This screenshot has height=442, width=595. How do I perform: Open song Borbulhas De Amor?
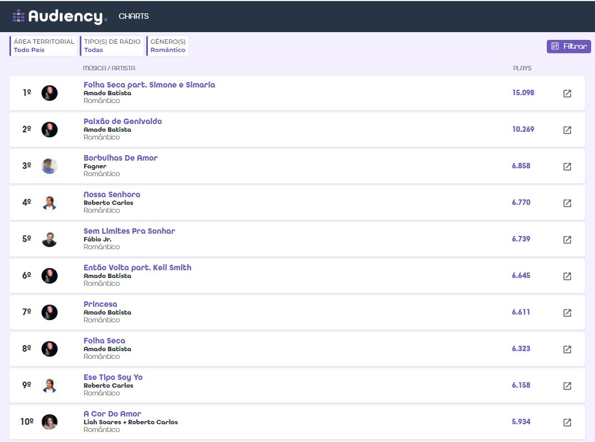tap(121, 158)
